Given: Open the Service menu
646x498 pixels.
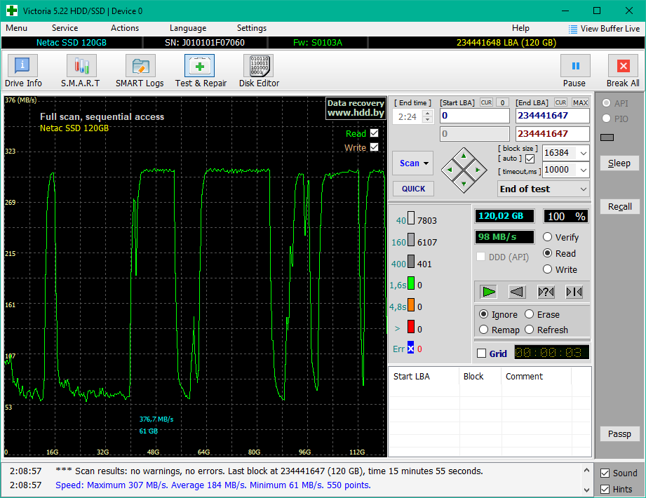Looking at the screenshot, I should click(x=65, y=28).
